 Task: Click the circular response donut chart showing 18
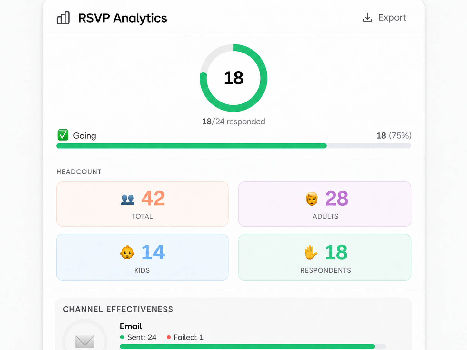click(x=234, y=78)
